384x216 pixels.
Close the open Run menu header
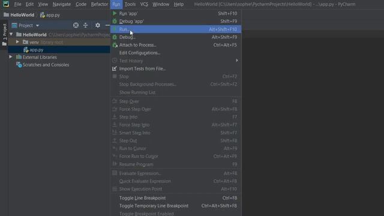[116, 4]
